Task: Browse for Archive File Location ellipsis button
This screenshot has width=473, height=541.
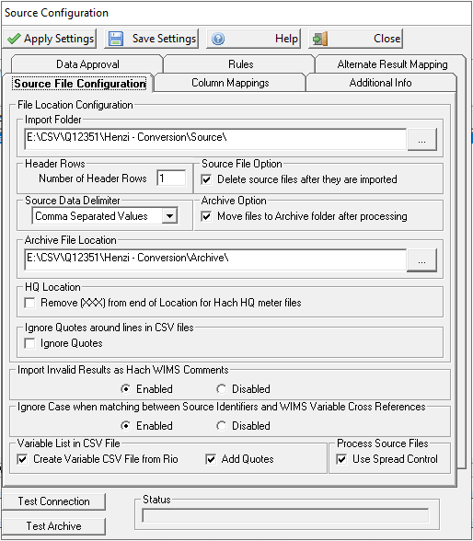Action: click(x=421, y=260)
